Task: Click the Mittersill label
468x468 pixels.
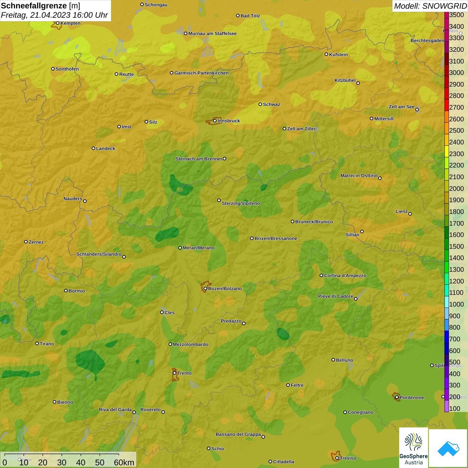Action: [384, 119]
